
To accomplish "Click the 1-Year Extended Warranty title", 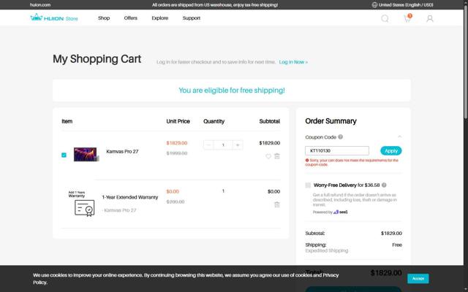I will pyautogui.click(x=130, y=197).
